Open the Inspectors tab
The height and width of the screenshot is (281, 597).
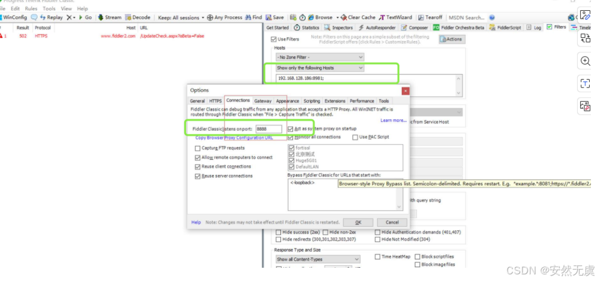click(x=338, y=28)
